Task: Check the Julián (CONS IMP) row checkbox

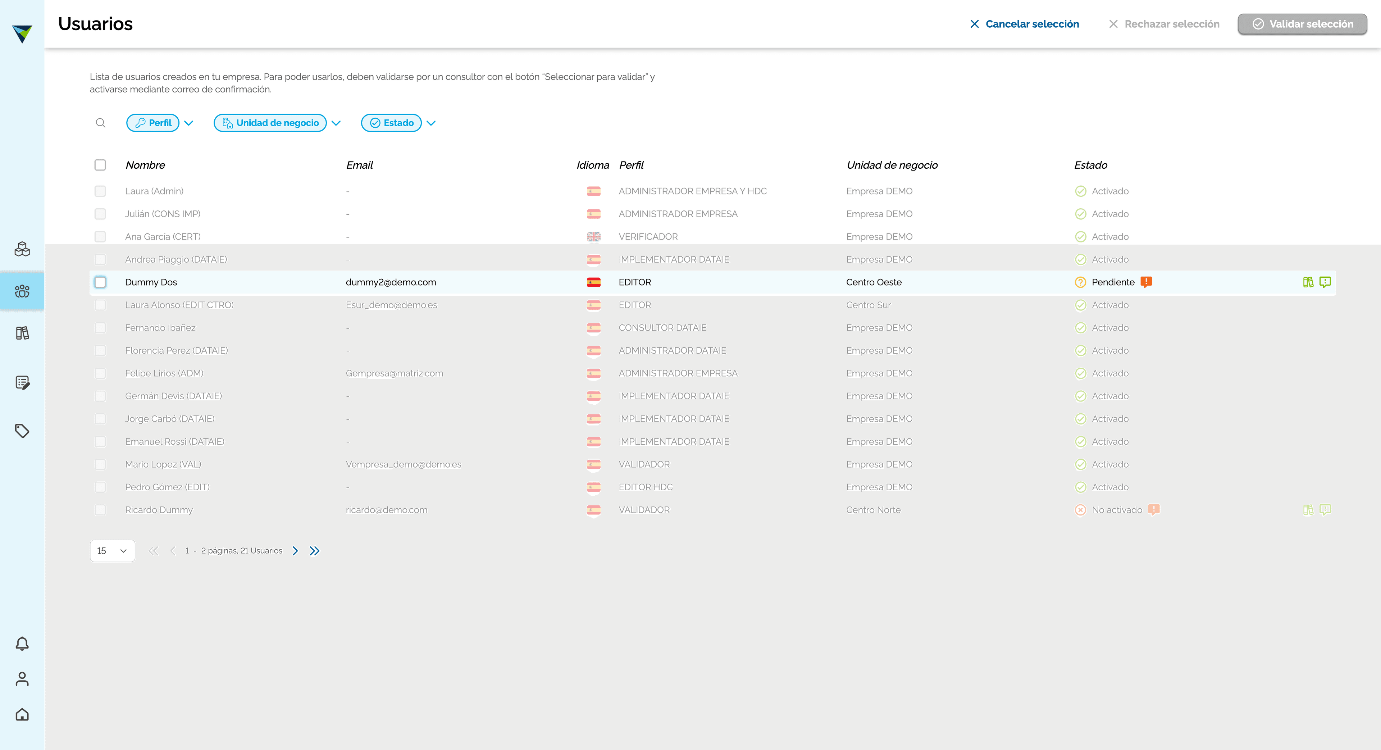Action: pyautogui.click(x=100, y=214)
